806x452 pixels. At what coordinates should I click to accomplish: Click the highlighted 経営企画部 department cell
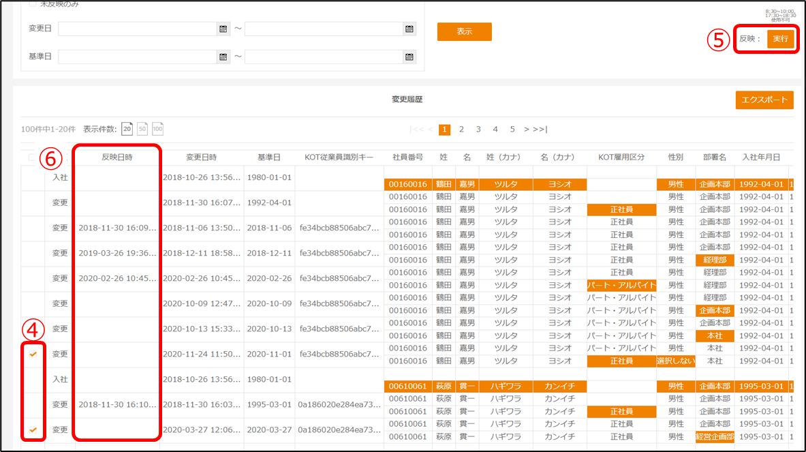[x=715, y=436]
